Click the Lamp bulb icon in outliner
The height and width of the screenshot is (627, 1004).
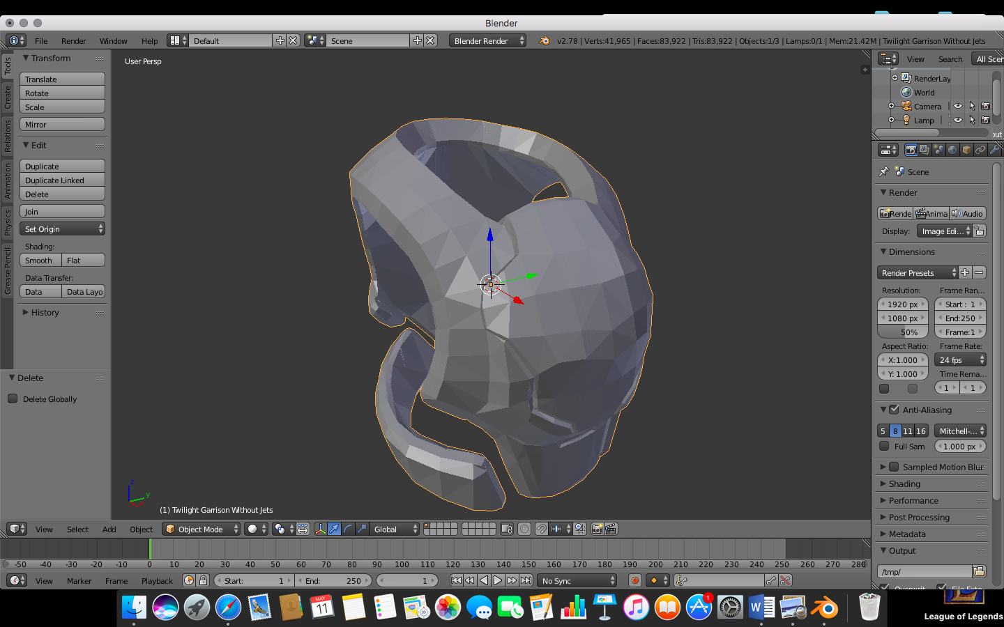906,120
